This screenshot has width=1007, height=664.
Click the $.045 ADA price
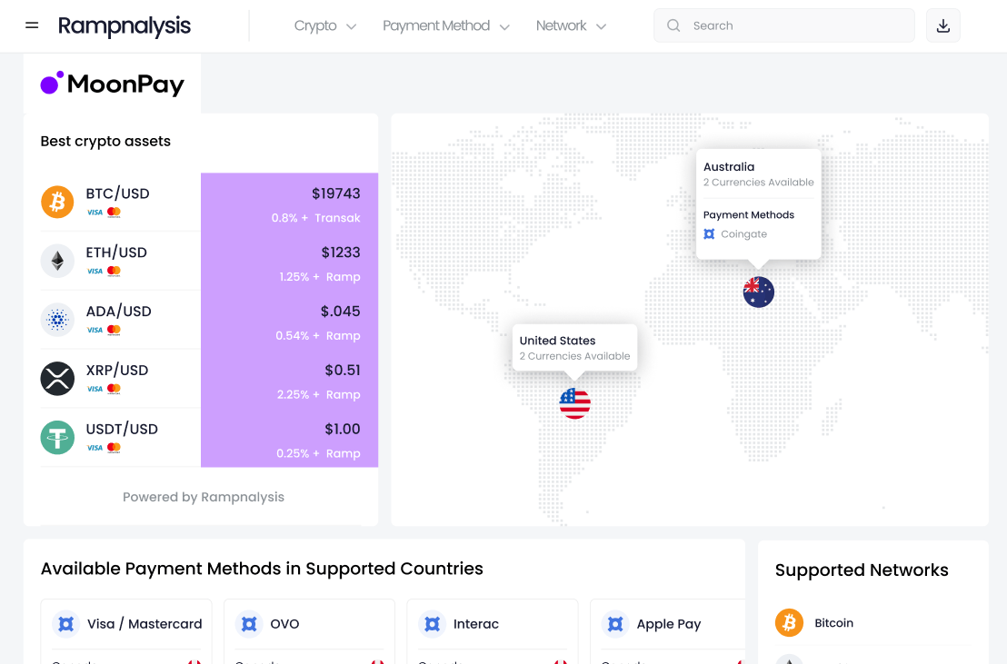341,312
